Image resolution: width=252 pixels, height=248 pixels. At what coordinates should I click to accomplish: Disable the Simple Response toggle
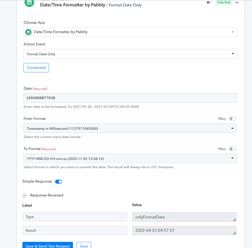(59, 182)
